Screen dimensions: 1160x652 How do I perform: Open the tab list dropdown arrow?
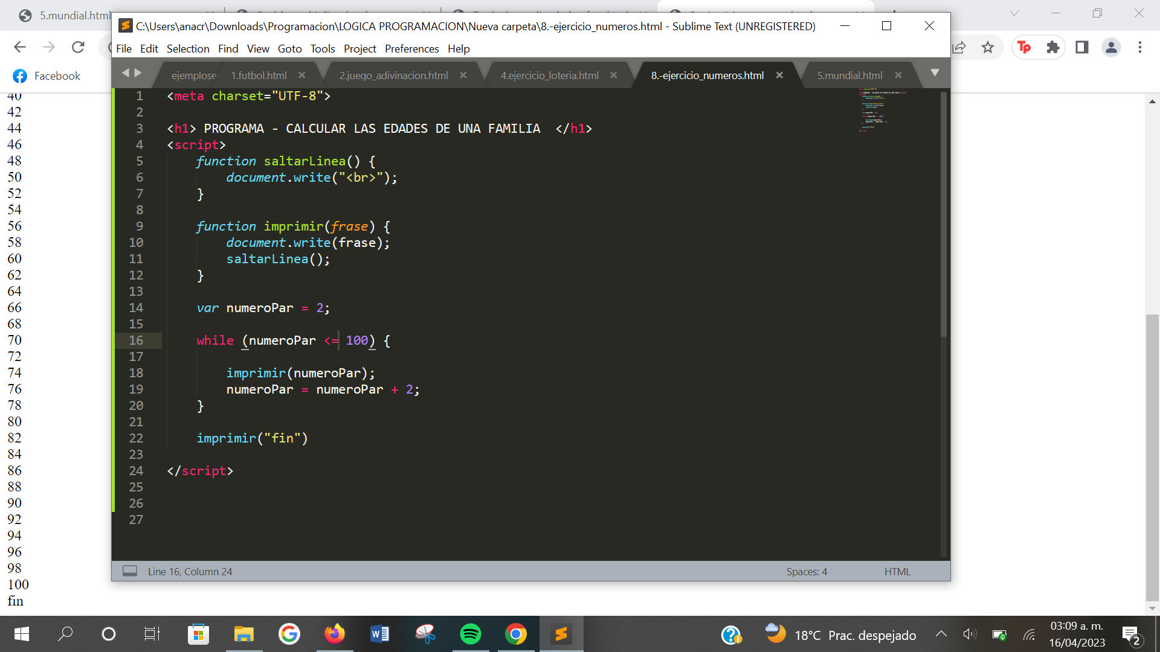(935, 72)
